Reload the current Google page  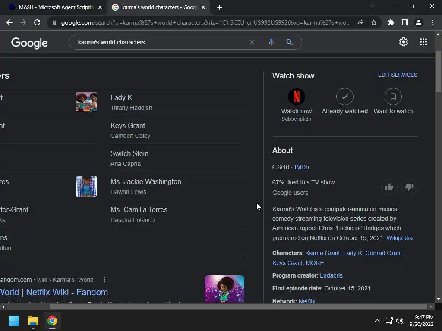click(x=37, y=22)
